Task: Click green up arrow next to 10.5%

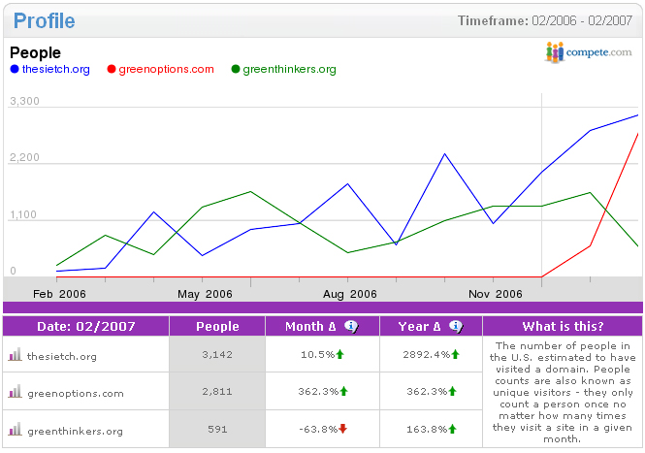Action: click(x=339, y=354)
